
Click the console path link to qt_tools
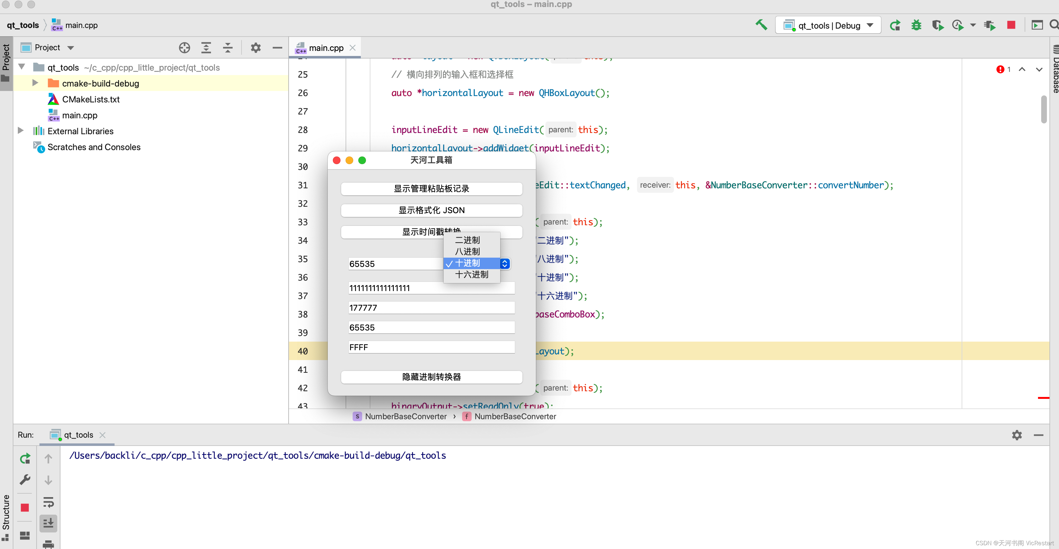tap(257, 455)
